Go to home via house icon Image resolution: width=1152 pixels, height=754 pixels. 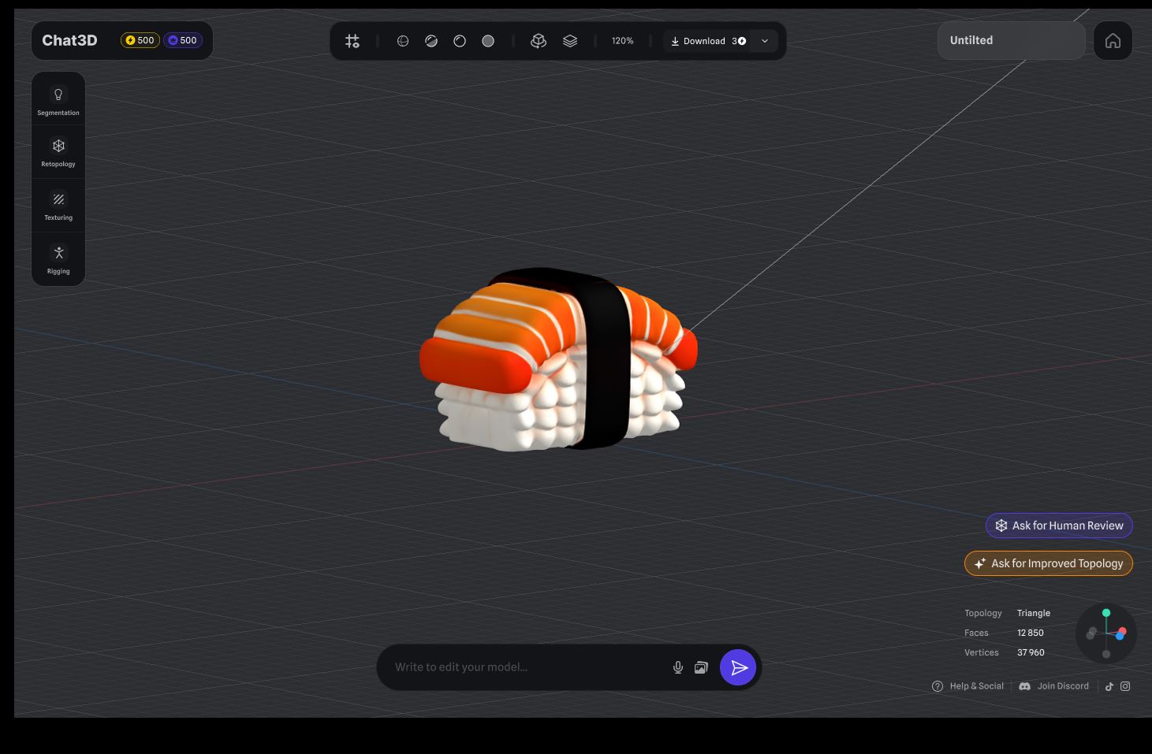click(x=1113, y=41)
